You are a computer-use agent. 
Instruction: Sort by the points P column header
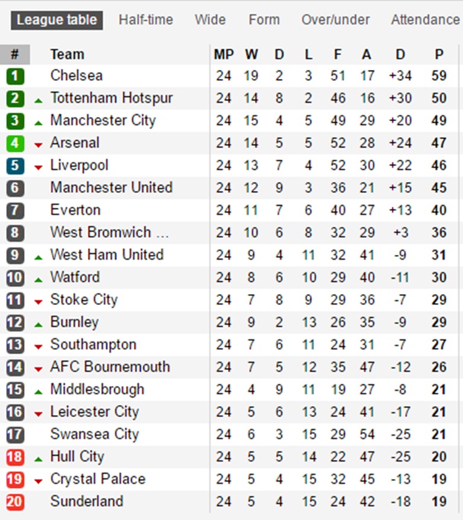point(439,55)
